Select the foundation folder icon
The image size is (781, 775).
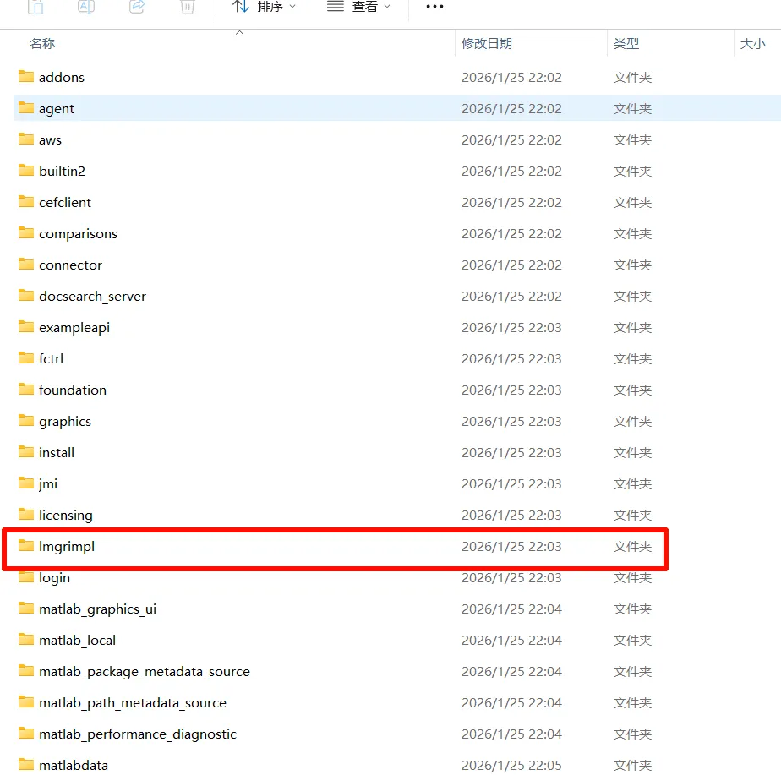(x=26, y=390)
